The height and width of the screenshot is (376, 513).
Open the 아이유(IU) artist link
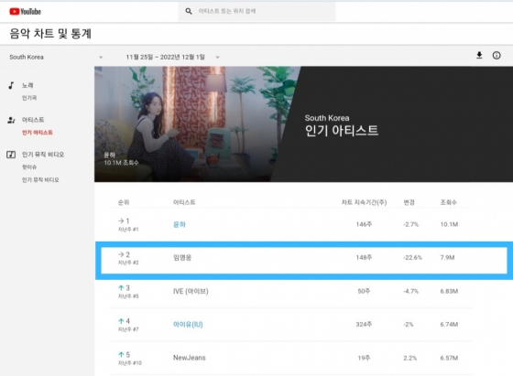click(188, 325)
